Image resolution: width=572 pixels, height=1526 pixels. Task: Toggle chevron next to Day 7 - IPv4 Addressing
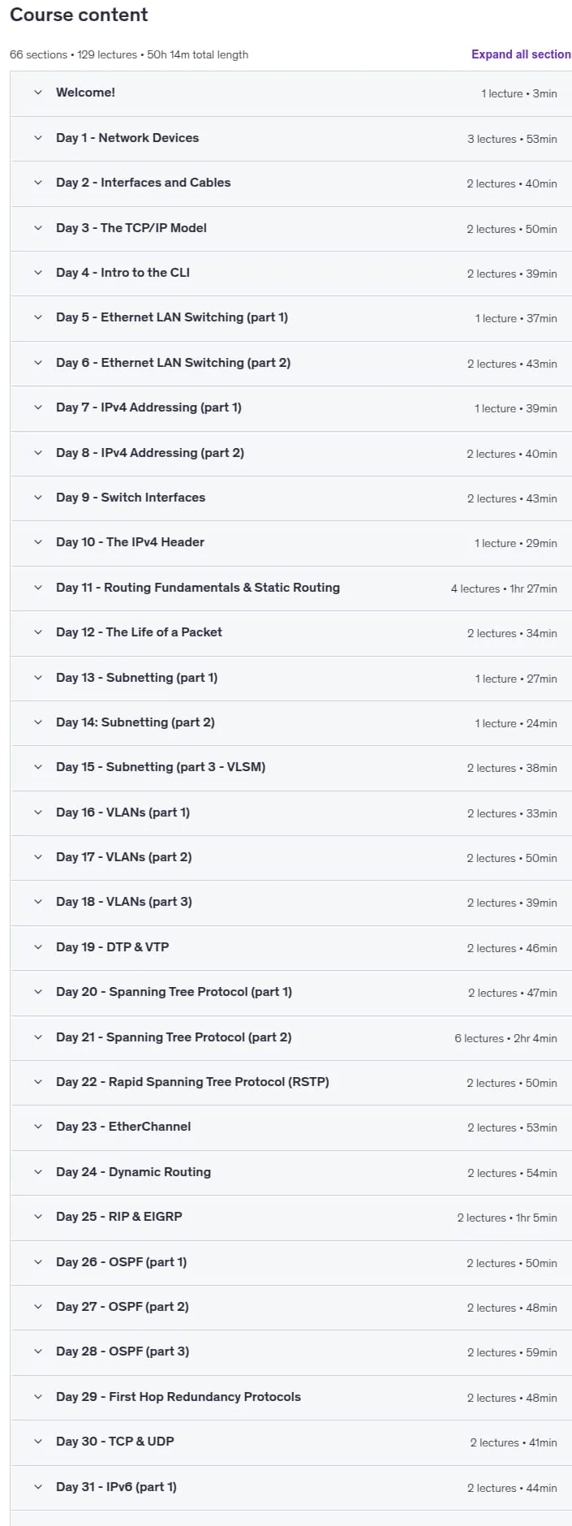click(x=38, y=407)
